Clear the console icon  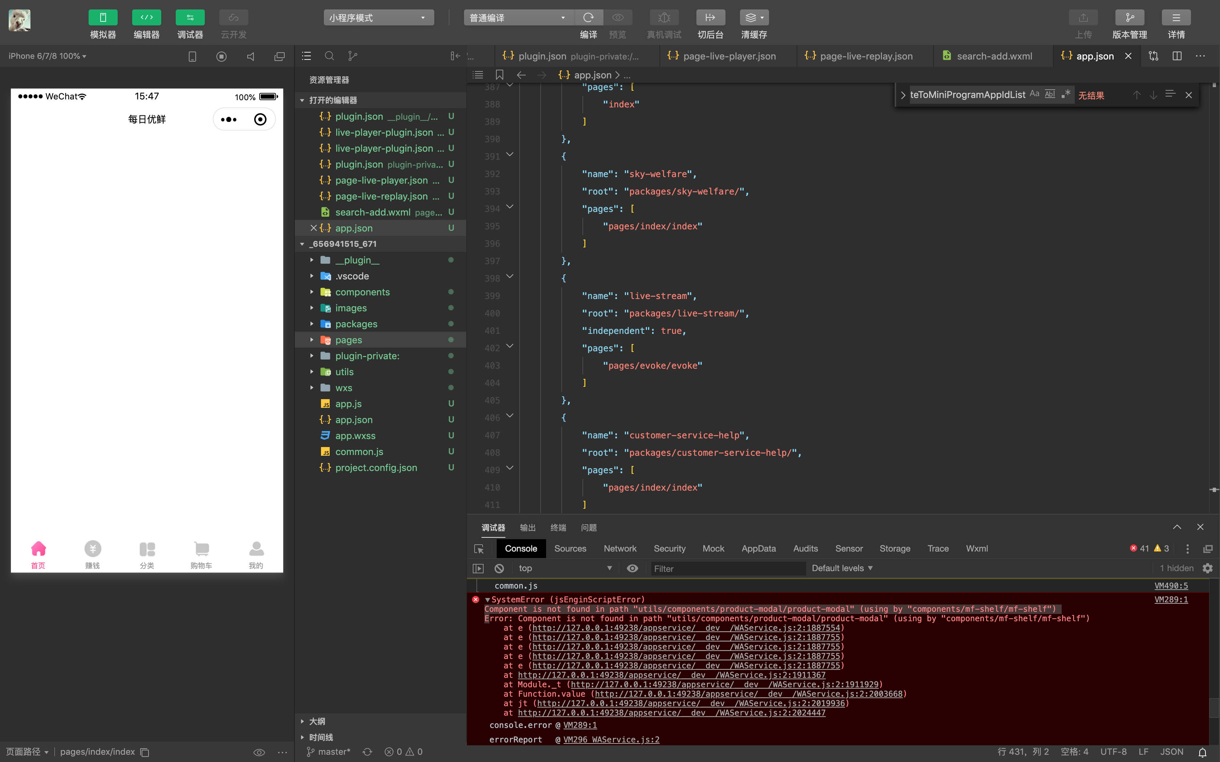click(x=499, y=569)
